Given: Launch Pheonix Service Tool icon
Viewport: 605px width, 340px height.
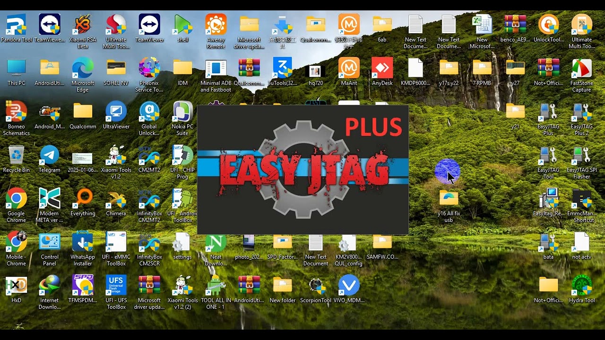Looking at the screenshot, I should (x=149, y=75).
